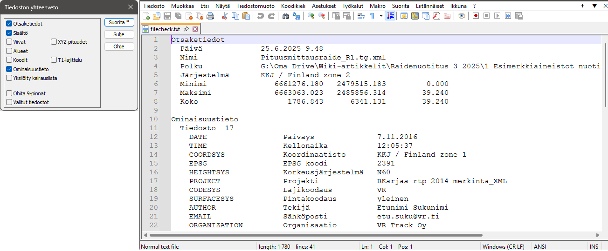The height and width of the screenshot is (251, 608).
Task: Click the new file icon in toolbar
Action: pos(146,16)
